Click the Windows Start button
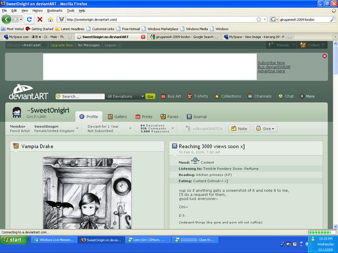The image size is (338, 253). (x=14, y=240)
